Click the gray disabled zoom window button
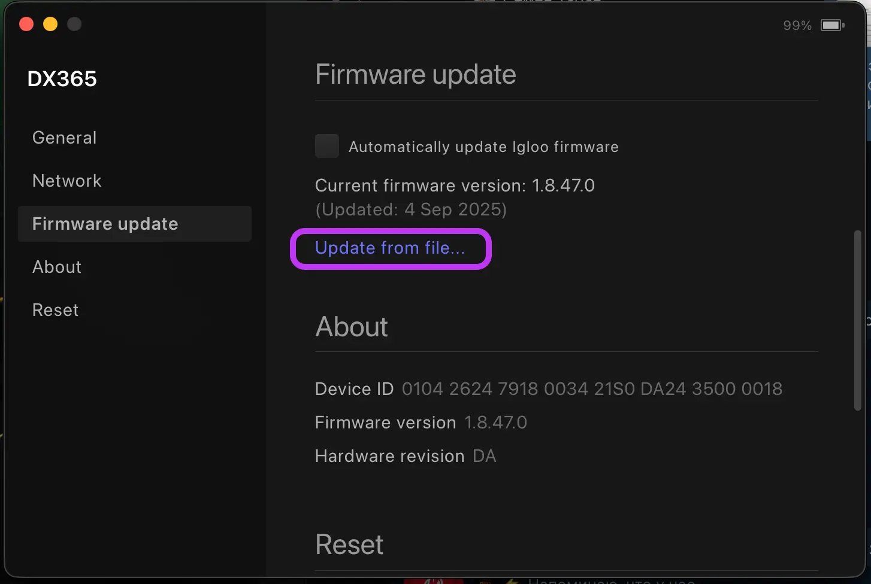Viewport: 871px width, 584px height. click(x=74, y=24)
